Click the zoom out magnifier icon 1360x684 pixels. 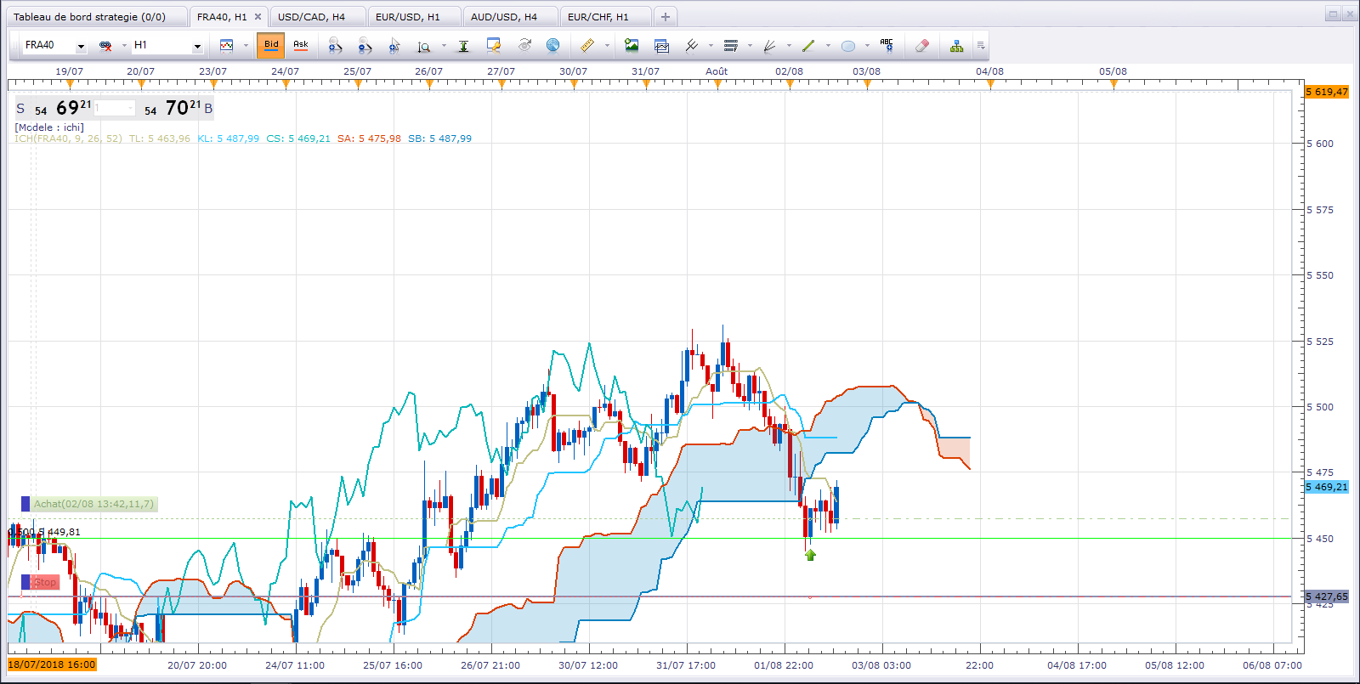click(x=365, y=45)
